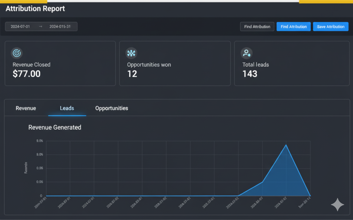Viewport: 353px width, 220px height.
Task: Switch to the Revenue tab
Action: coord(26,108)
